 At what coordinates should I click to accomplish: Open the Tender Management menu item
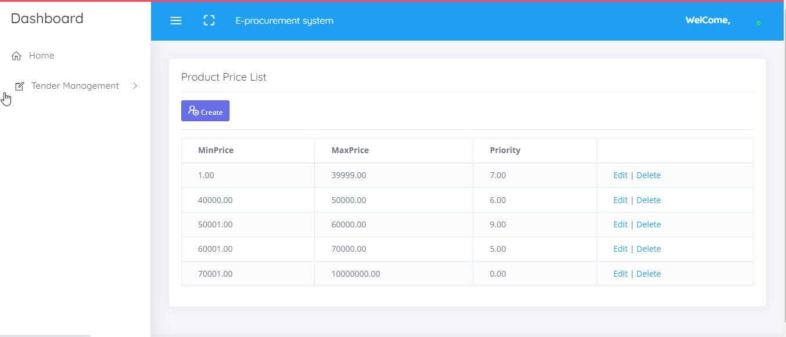(x=75, y=86)
